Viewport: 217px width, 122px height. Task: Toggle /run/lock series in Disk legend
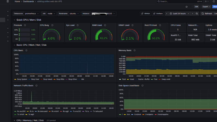tap(137, 114)
